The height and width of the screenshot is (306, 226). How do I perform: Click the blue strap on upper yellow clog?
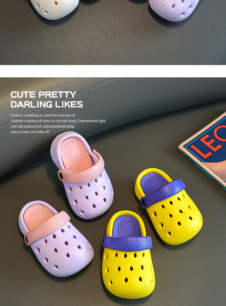click(163, 193)
